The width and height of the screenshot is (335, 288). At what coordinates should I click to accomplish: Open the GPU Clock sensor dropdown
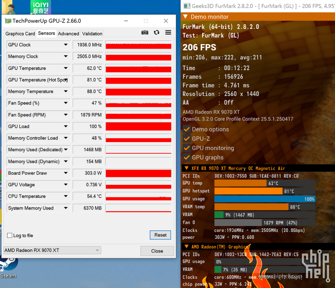pos(66,45)
